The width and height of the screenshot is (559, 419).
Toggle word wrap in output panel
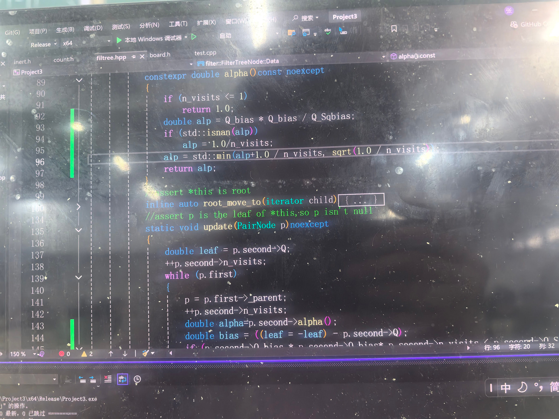[123, 379]
